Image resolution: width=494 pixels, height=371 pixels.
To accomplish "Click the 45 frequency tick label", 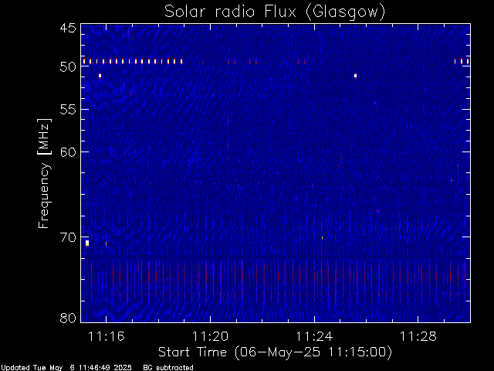I will point(68,28).
